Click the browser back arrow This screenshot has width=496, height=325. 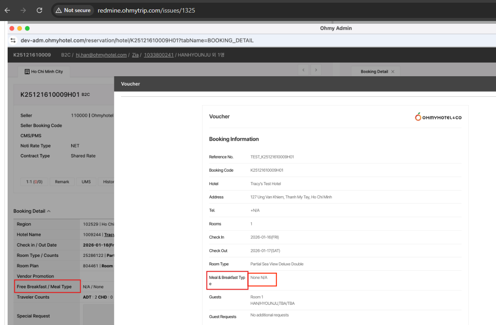[x=7, y=10]
